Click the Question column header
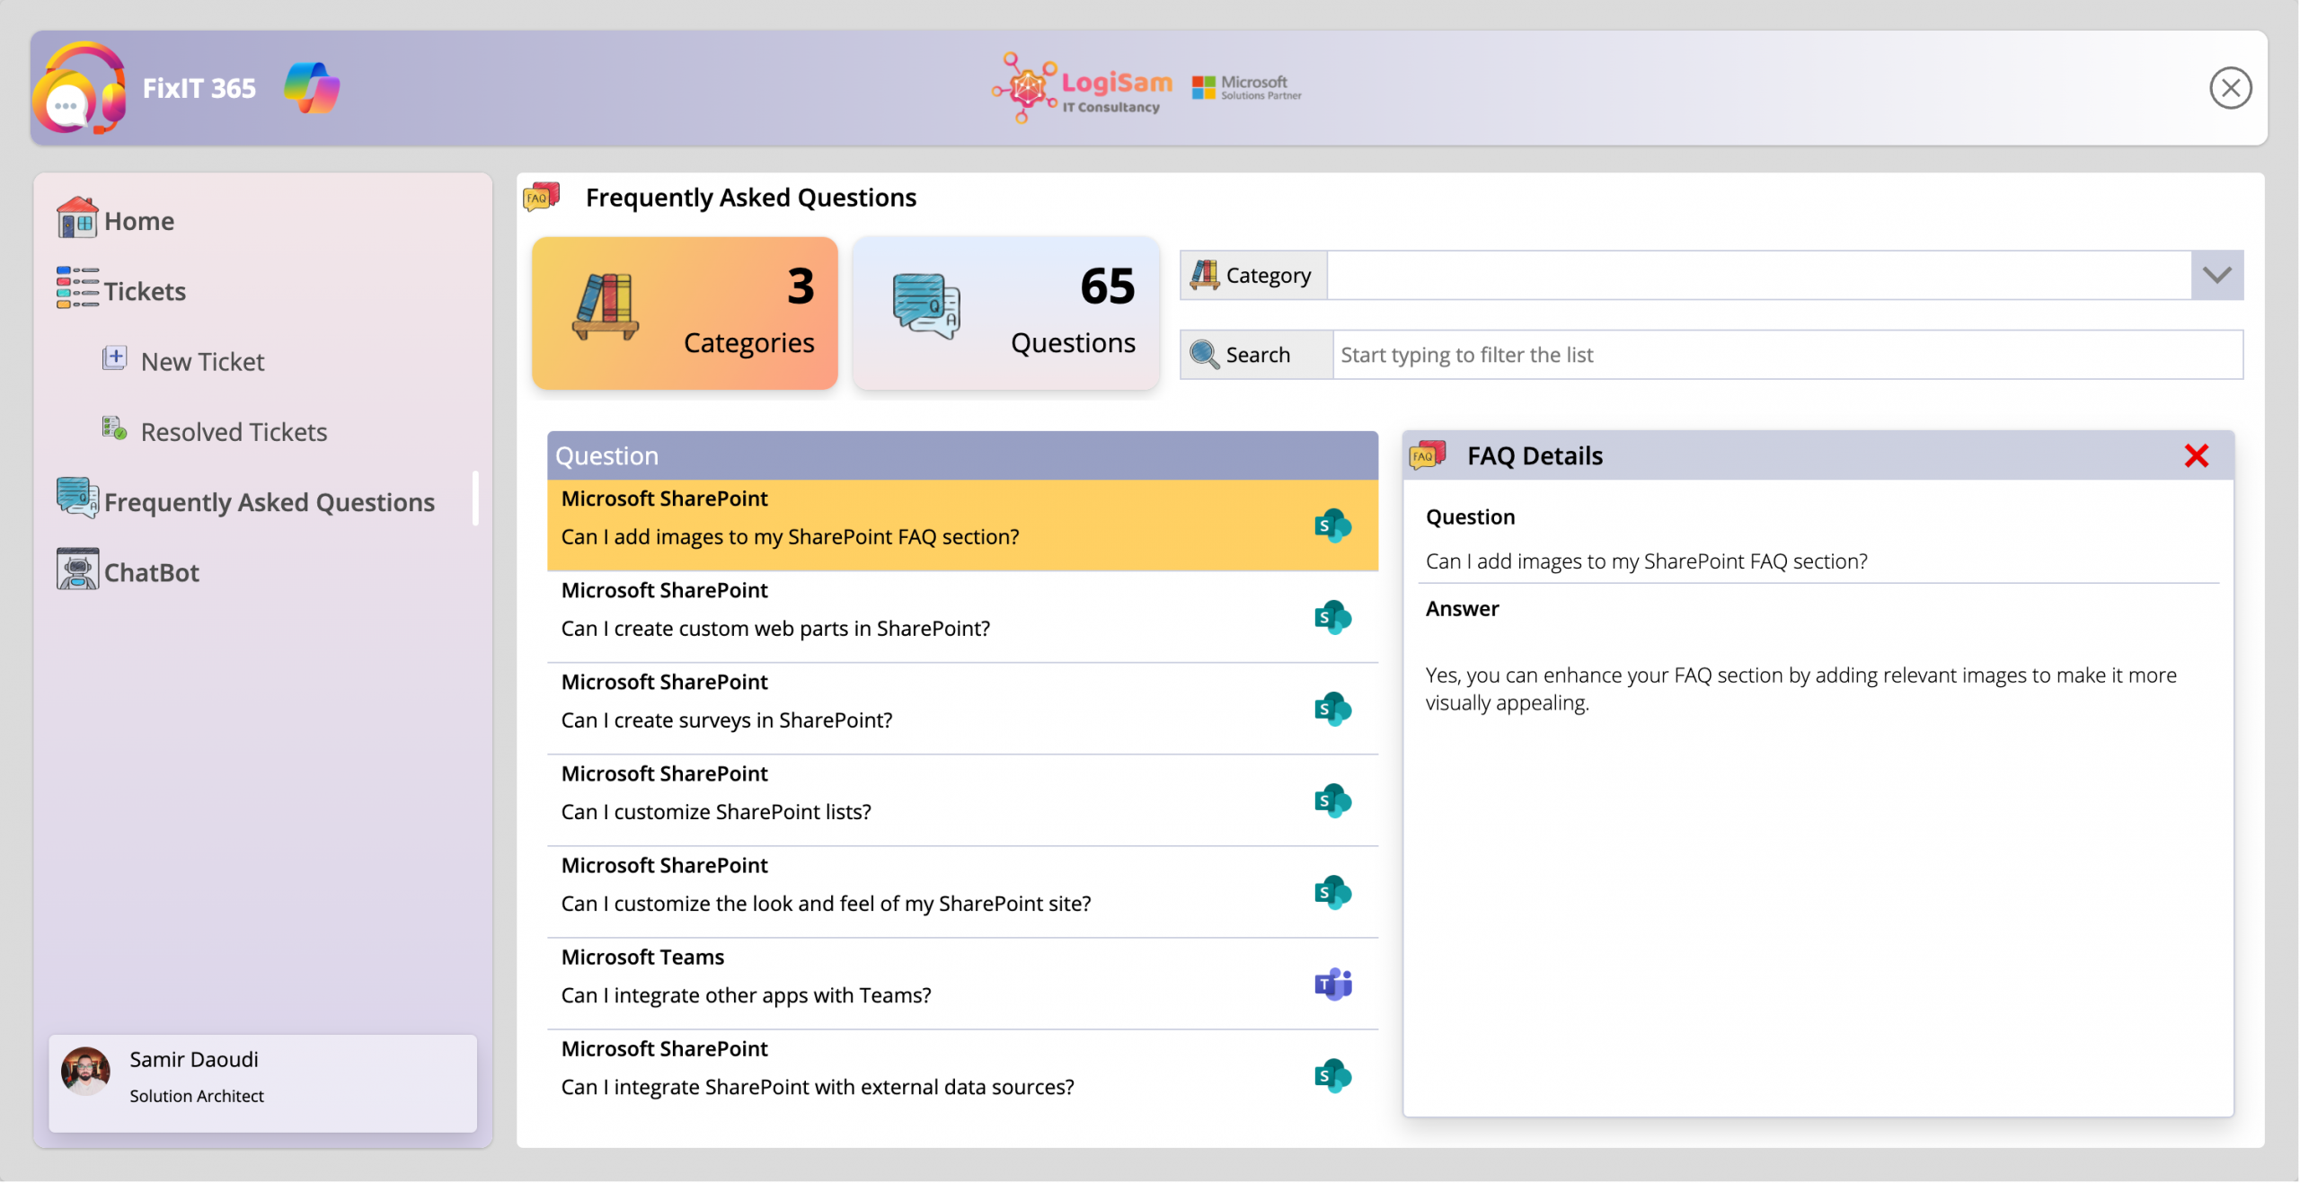This screenshot has width=2300, height=1183. (962, 455)
